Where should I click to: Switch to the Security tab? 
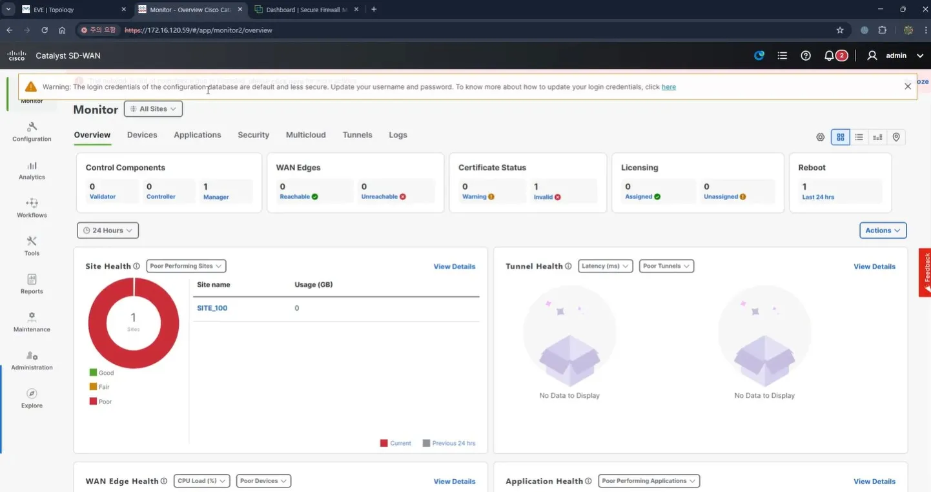(x=253, y=135)
